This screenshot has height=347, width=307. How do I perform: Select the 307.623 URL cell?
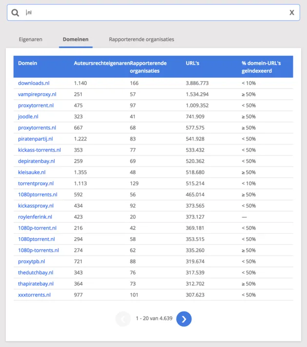(195, 295)
